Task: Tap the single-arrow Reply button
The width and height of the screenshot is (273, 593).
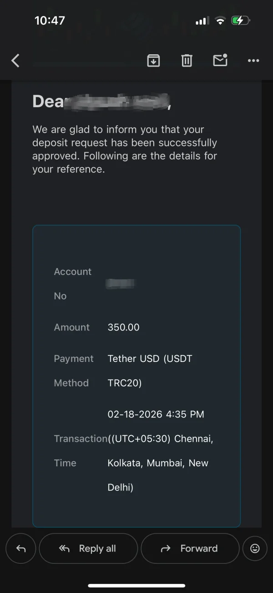Action: [21, 548]
